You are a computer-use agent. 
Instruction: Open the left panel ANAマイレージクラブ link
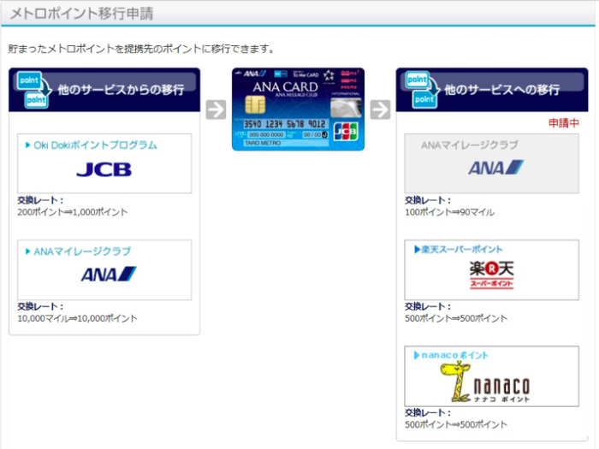click(x=82, y=251)
